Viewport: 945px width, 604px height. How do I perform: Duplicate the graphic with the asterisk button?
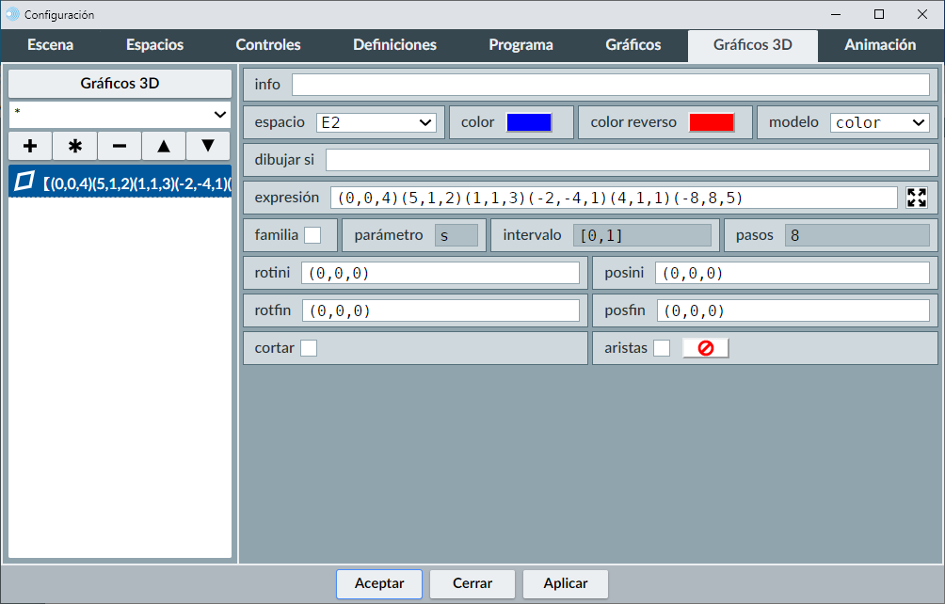coord(75,146)
